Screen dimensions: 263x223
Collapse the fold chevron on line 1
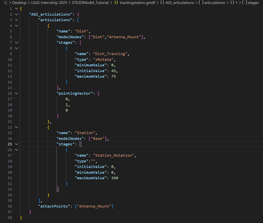point(16,9)
